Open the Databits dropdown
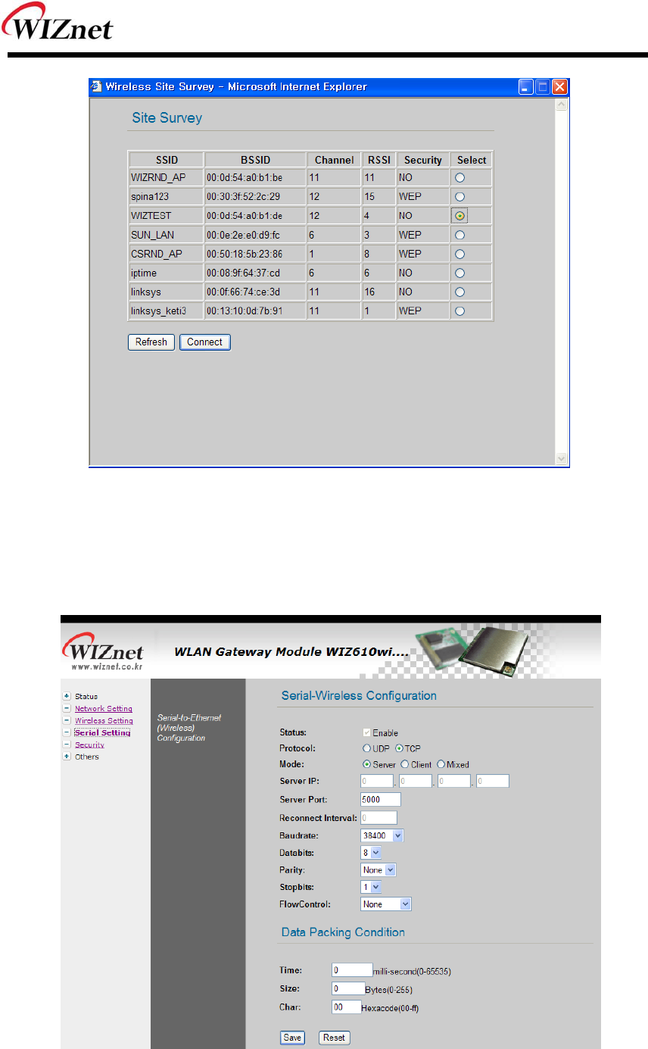The width and height of the screenshot is (648, 1049). tap(371, 853)
